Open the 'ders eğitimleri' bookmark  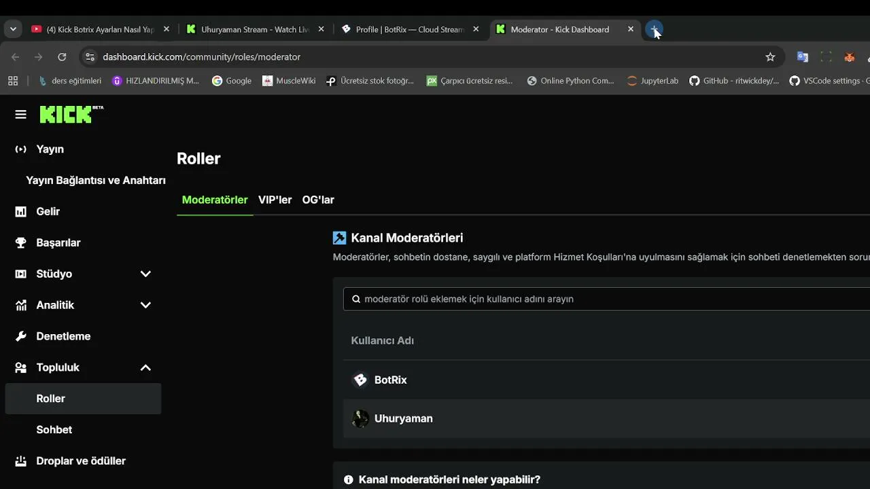tap(70, 81)
